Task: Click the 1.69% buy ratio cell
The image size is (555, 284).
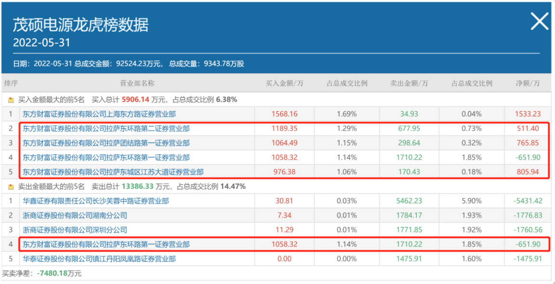Action: 347,114
